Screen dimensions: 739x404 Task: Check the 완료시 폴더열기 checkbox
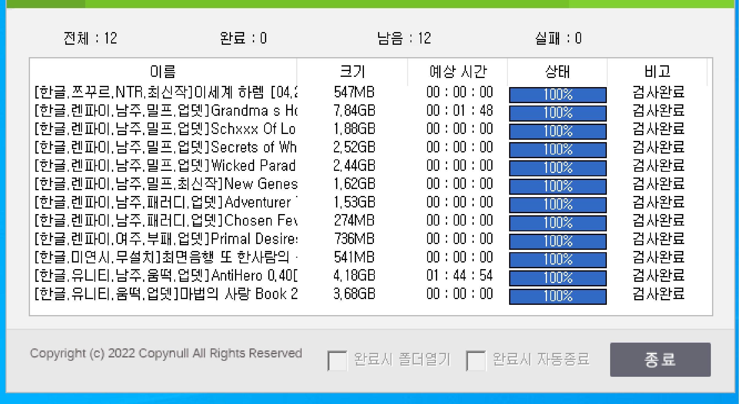(337, 360)
